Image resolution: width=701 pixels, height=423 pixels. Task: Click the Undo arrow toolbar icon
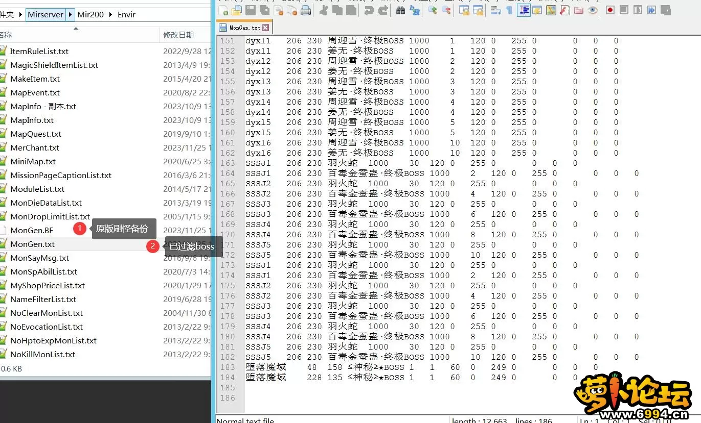click(369, 10)
